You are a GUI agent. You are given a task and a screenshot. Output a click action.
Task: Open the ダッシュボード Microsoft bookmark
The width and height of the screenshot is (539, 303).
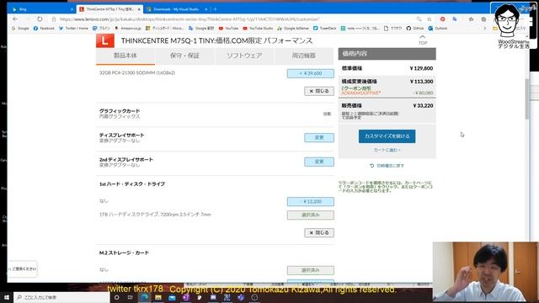tap(165, 28)
